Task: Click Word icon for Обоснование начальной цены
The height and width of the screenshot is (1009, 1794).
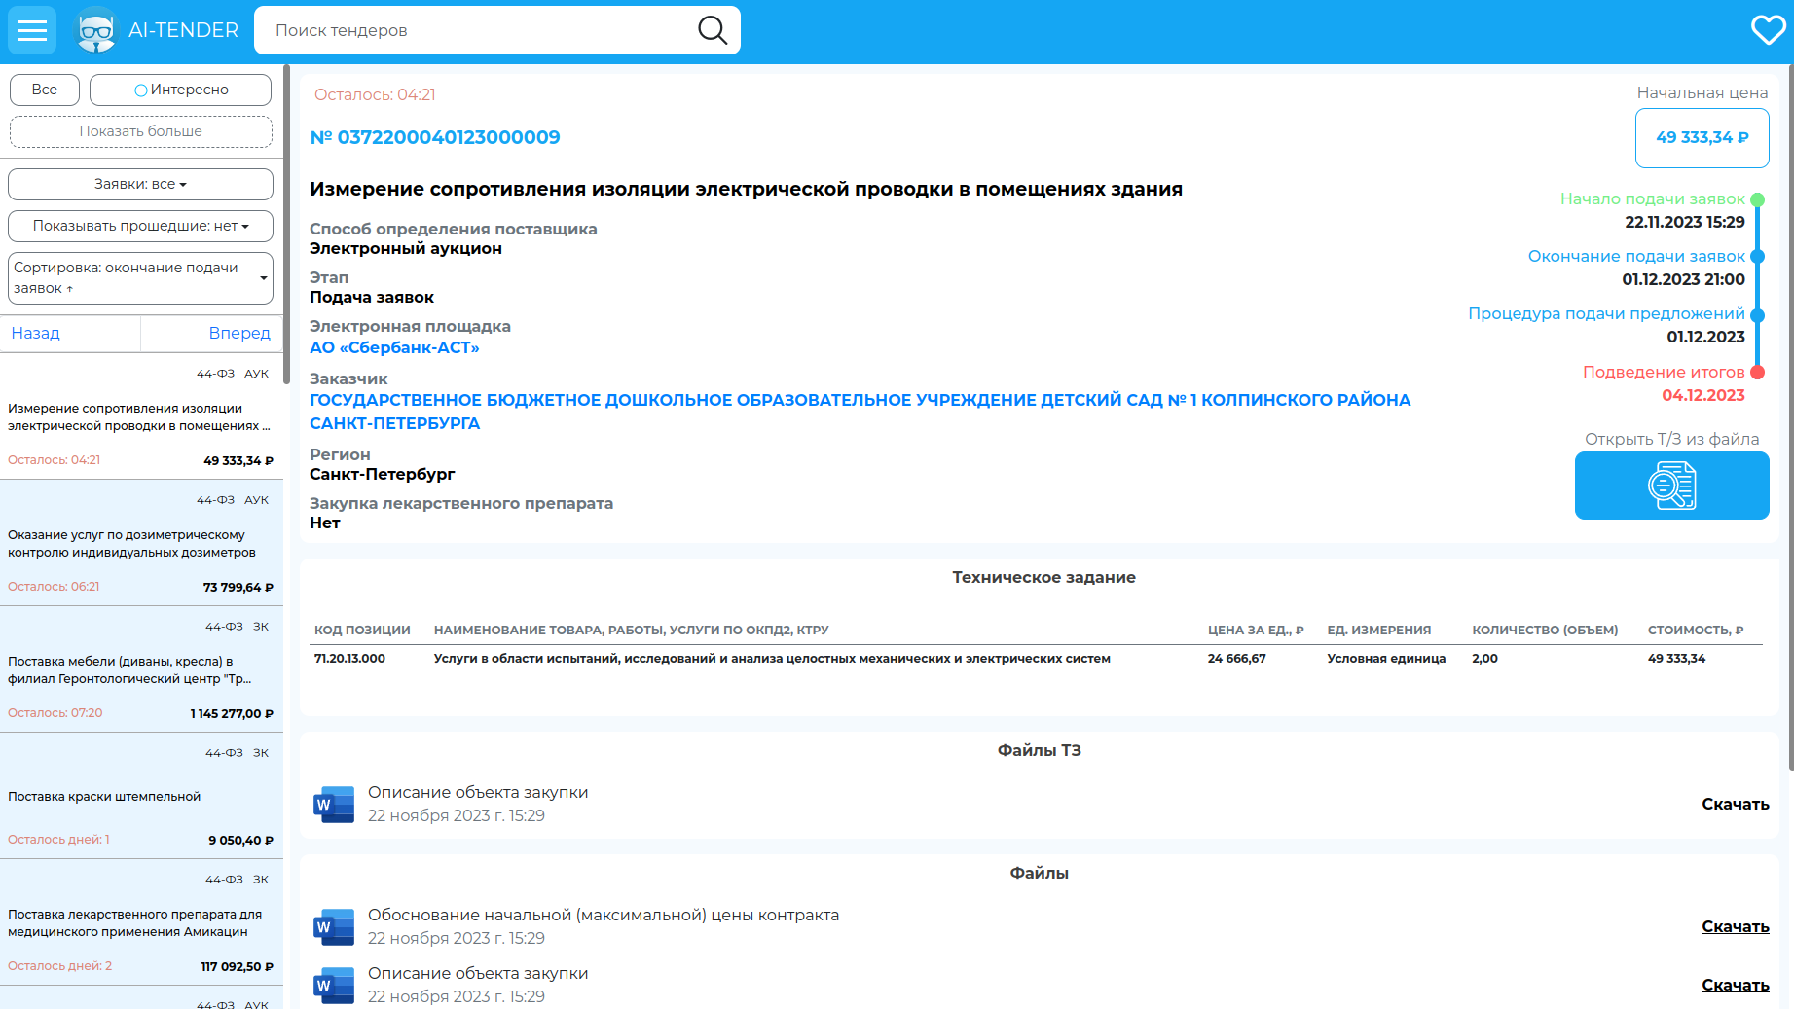Action: [x=334, y=927]
